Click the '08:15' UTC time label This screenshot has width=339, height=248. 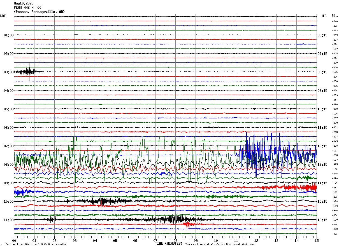[322, 72]
